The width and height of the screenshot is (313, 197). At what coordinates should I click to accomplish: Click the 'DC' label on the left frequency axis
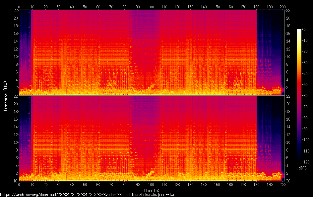(15, 181)
